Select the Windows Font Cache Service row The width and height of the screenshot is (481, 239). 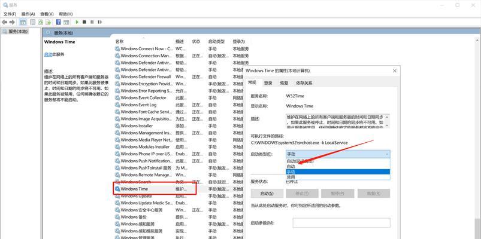pyautogui.click(x=179, y=112)
